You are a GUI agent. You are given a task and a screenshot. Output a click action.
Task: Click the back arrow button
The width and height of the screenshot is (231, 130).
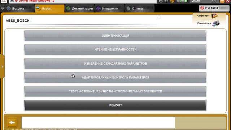point(12,122)
